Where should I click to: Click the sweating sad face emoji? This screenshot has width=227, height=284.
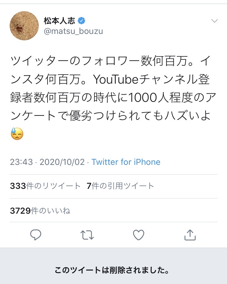point(17,134)
